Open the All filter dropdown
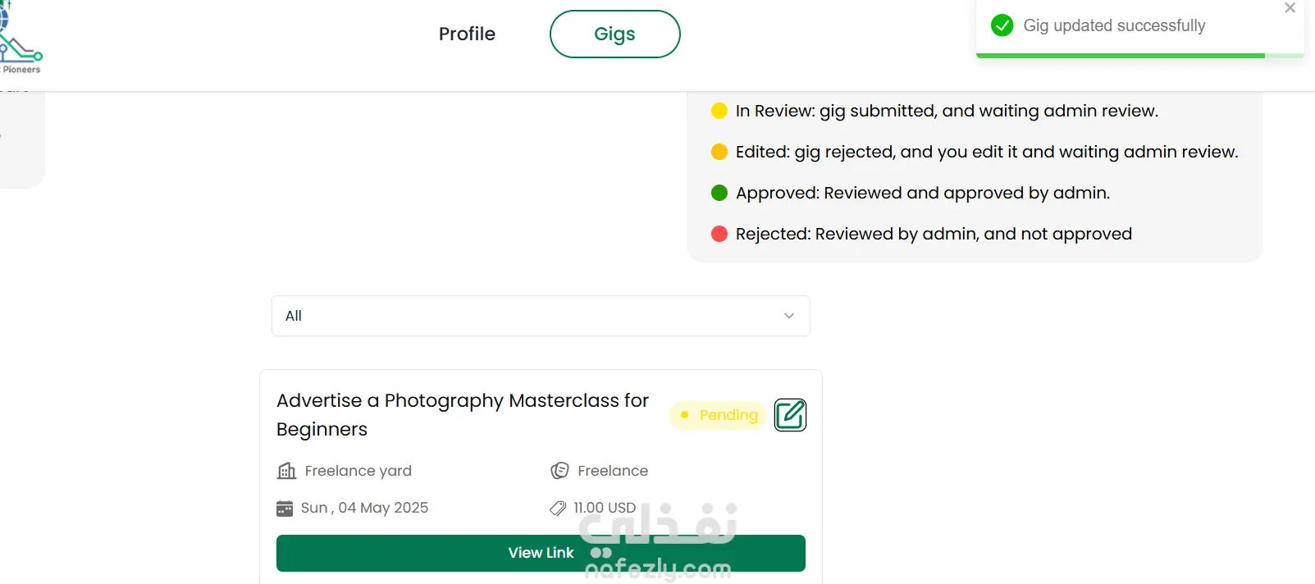 tap(541, 316)
